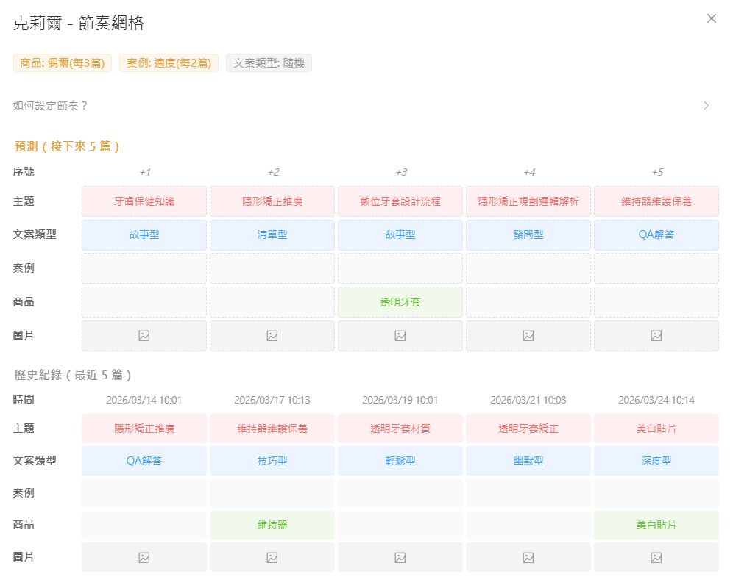
Task: Click history topic 透明牙套矯正
Action: point(528,429)
